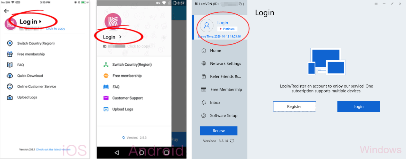Open the Windows title bar menu icon
406x159 pixels.
point(376,4)
